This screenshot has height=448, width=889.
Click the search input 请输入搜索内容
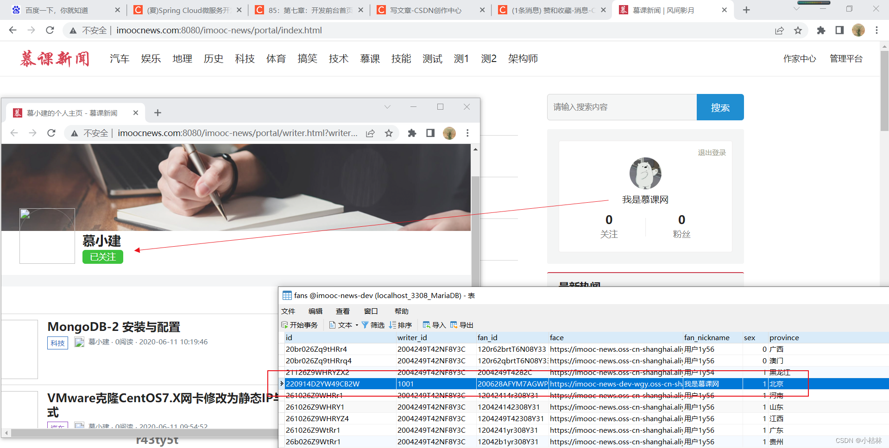(622, 107)
